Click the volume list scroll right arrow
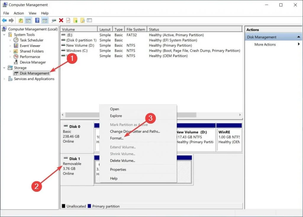The width and height of the screenshot is (303, 217). (x=240, y=115)
